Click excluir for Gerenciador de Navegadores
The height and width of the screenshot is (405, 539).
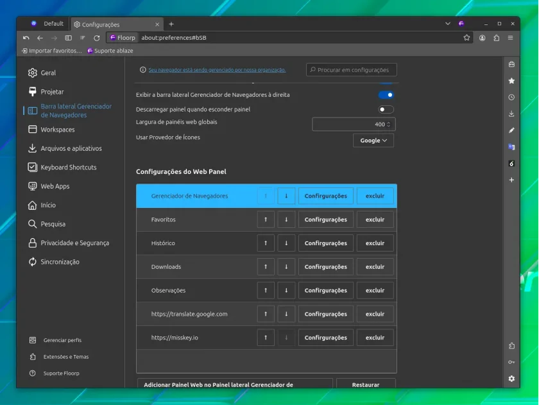[375, 196]
